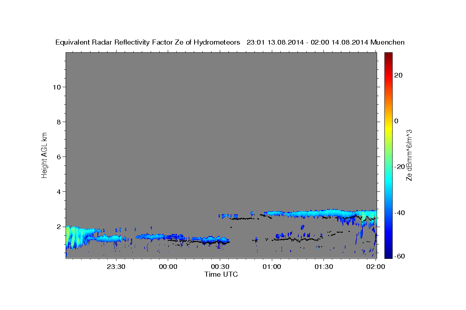This screenshot has width=466, height=310.
Task: Click the colorbar value '20'
Action: [x=398, y=75]
